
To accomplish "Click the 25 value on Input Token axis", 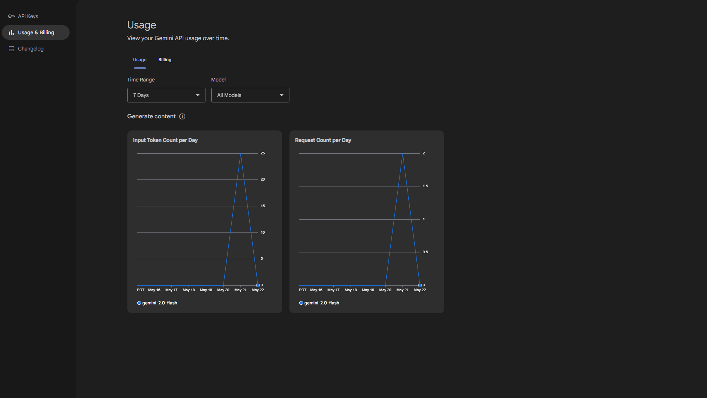I will coord(263,153).
